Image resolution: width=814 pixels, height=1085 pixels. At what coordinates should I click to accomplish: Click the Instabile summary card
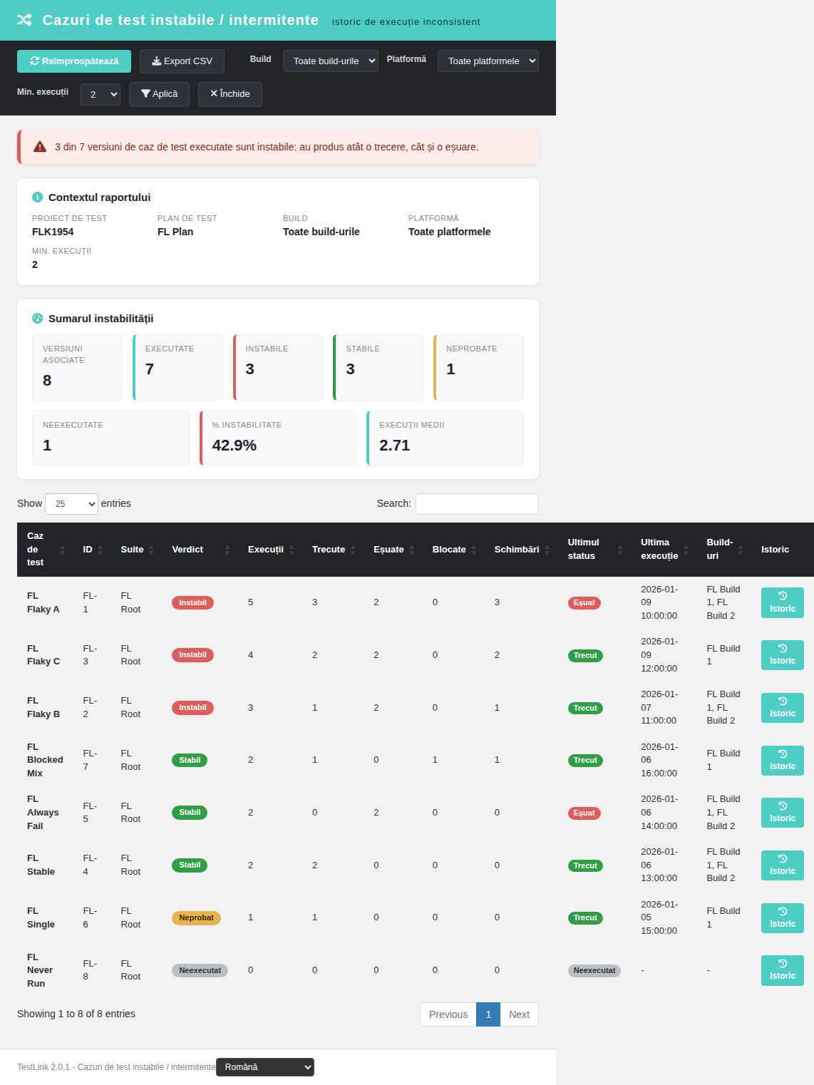278,367
